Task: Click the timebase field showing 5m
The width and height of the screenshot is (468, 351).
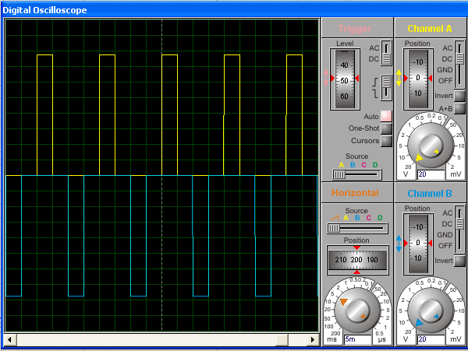Action: tap(357, 339)
